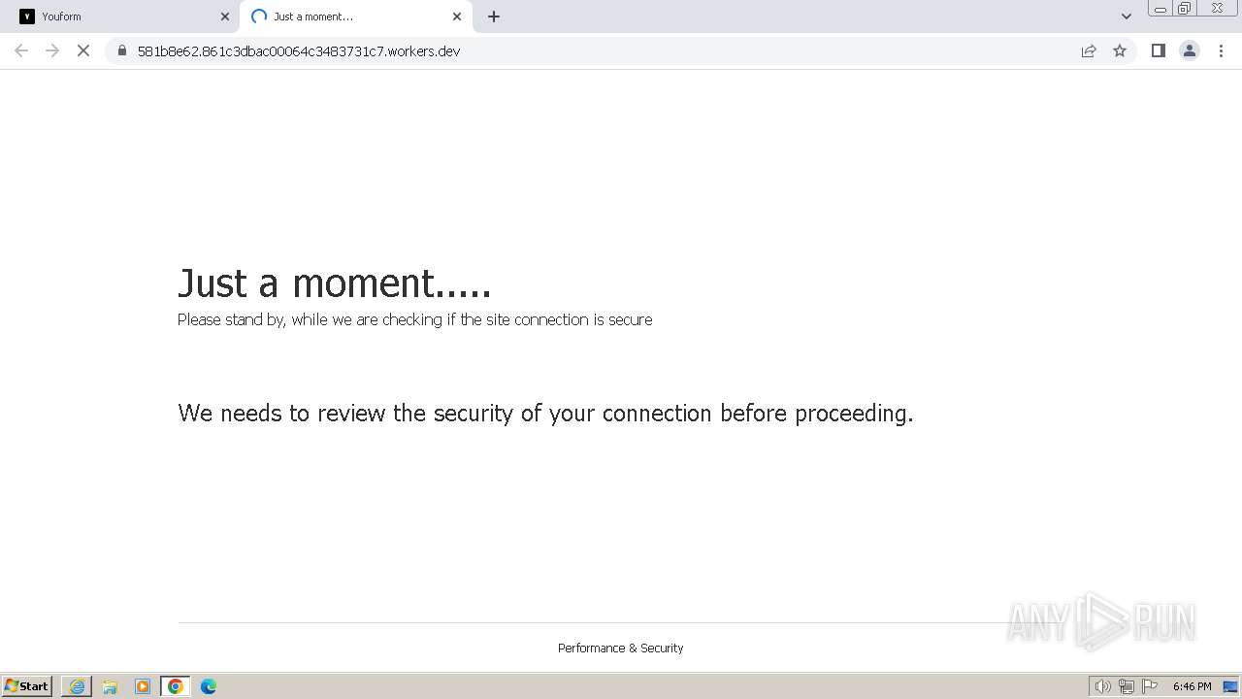The height and width of the screenshot is (699, 1242).
Task: Open Chrome's three-dot customize menu
Action: point(1222,50)
